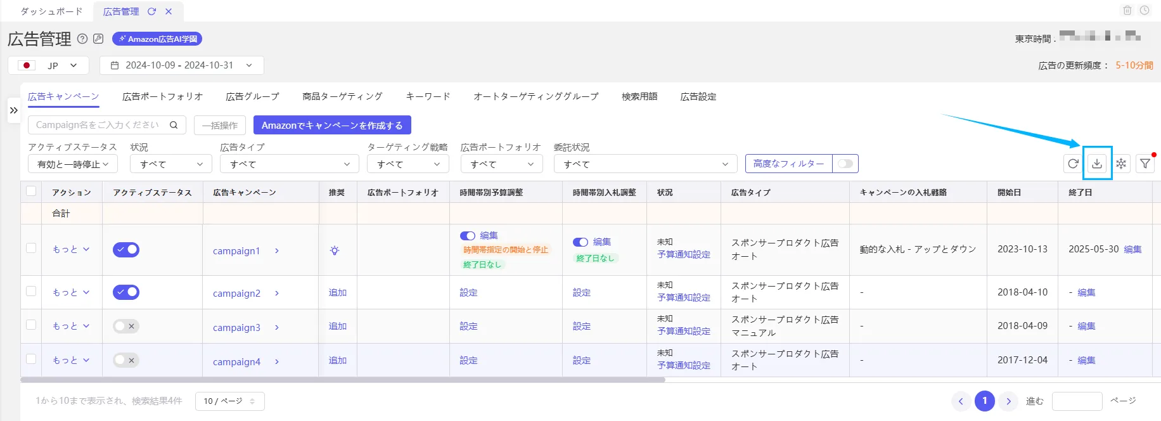Open ターゲティング戦略 filter dropdown
Viewport: 1161px width, 421px height.
coord(408,164)
